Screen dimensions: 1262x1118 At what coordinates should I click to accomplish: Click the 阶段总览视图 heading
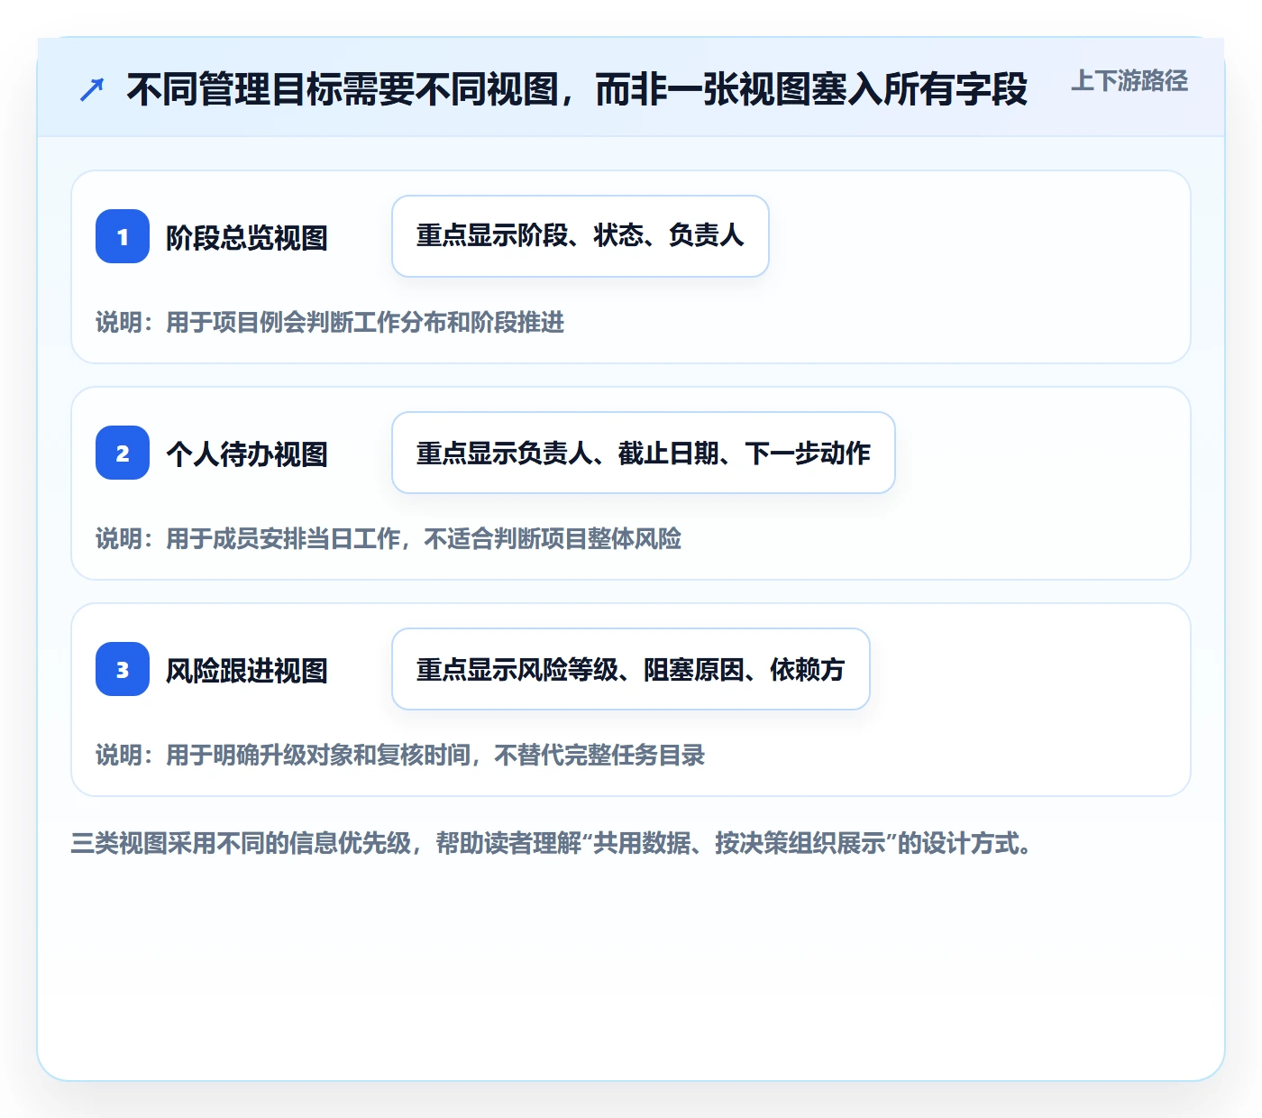click(247, 238)
